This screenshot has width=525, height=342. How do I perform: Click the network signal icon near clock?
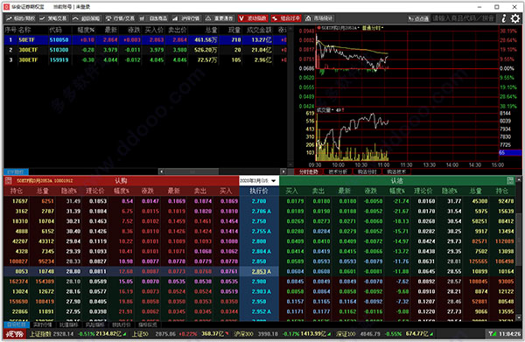point(492,333)
